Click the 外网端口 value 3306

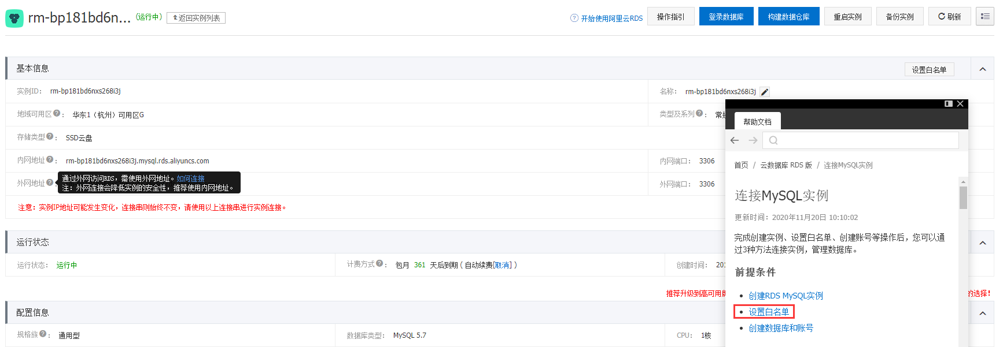[x=707, y=184]
